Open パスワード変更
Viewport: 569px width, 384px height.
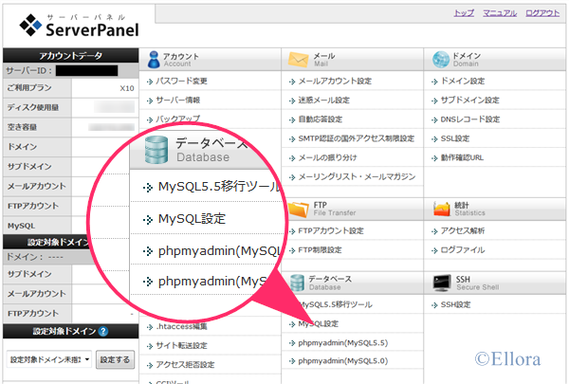pyautogui.click(x=181, y=81)
